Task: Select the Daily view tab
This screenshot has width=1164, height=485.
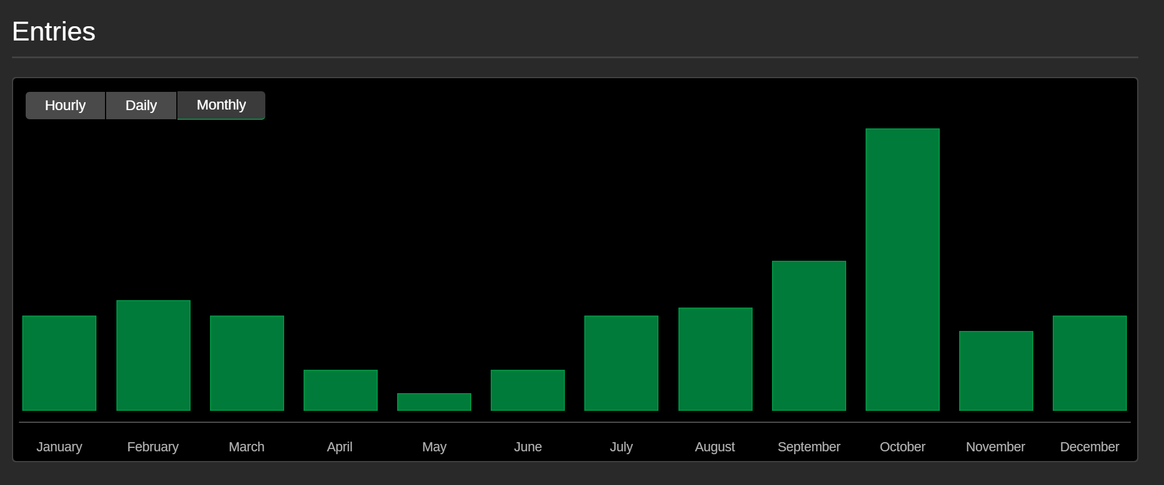Action: (x=141, y=106)
